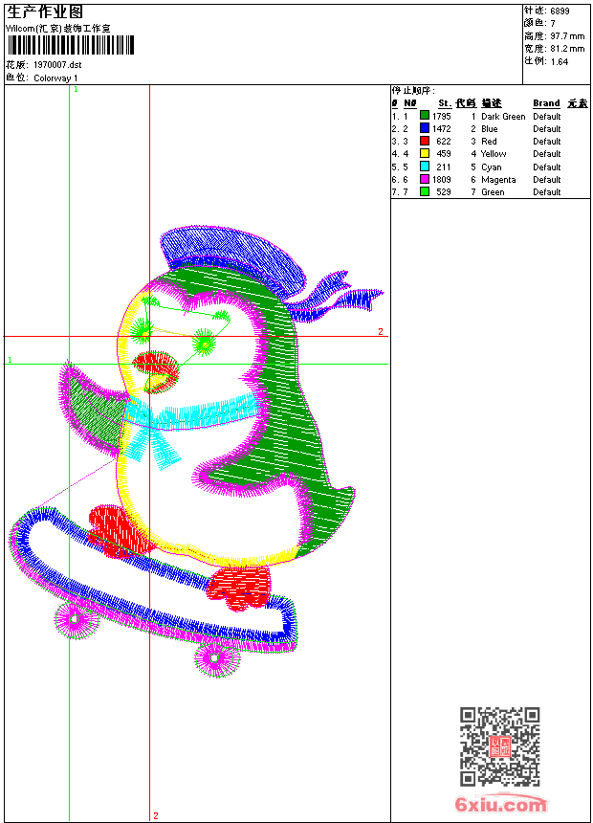Viewport: 593px width, 823px height.
Task: Click the Dark Green color swatch
Action: (425, 116)
